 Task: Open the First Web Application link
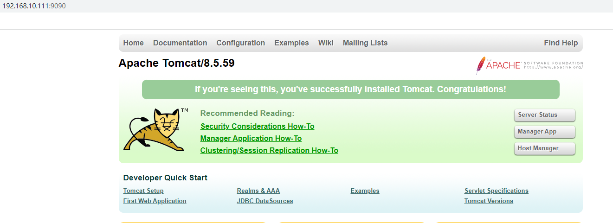(155, 201)
